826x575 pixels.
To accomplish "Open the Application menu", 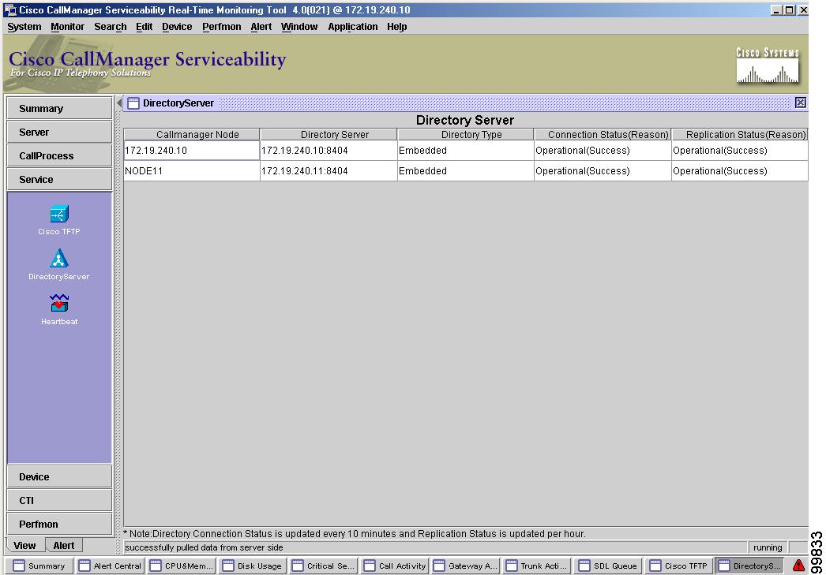I will tap(352, 27).
